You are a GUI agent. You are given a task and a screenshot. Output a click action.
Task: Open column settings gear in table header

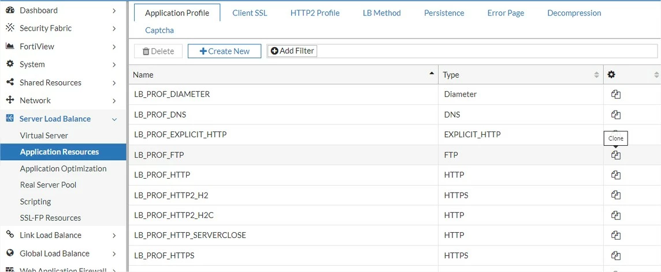pos(611,74)
